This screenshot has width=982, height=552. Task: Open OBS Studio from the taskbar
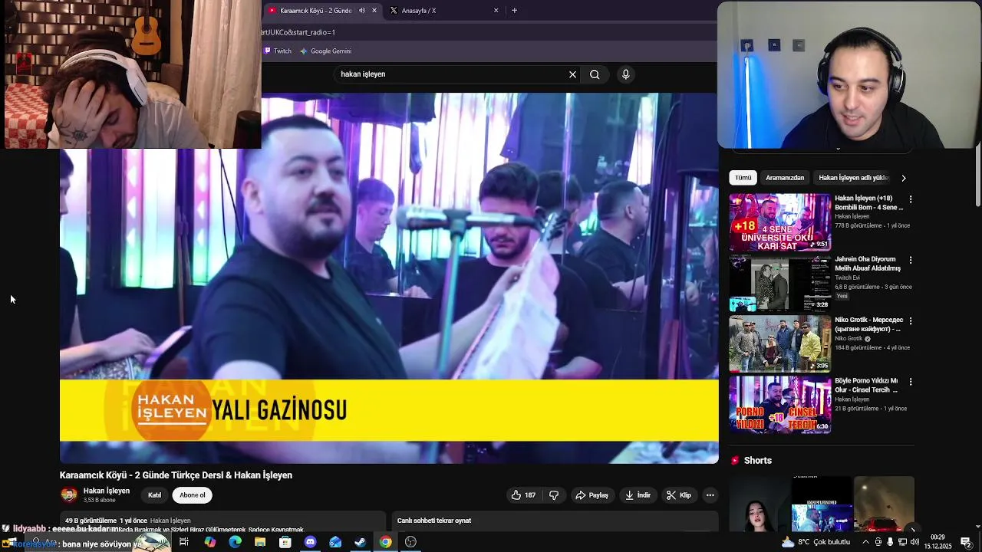pyautogui.click(x=410, y=542)
